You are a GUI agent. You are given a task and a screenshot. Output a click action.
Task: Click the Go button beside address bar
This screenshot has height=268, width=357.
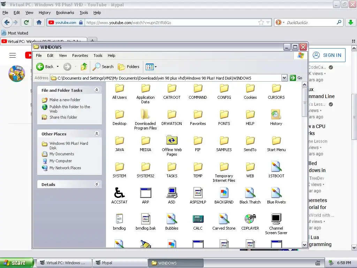[x=296, y=78]
